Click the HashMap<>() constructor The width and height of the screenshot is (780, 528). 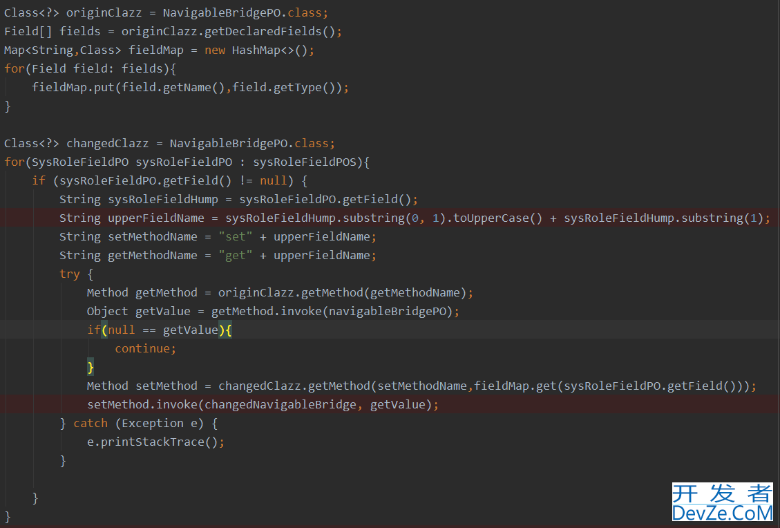[x=269, y=50]
